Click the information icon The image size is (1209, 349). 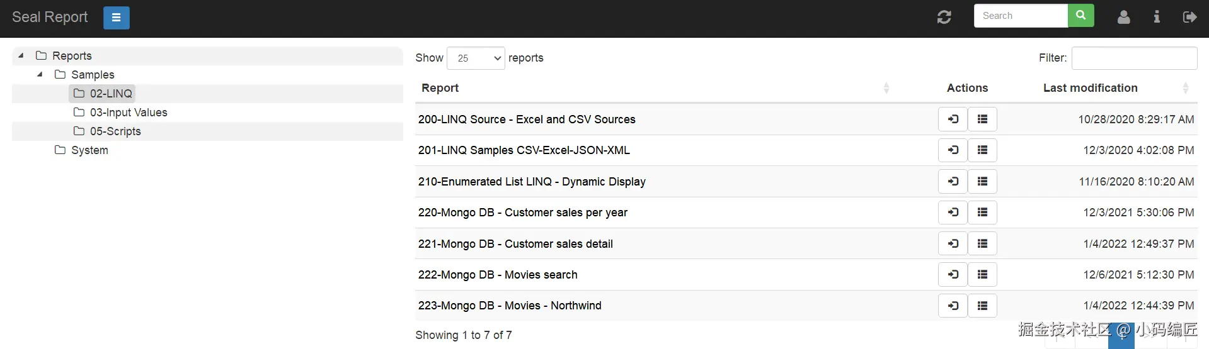pyautogui.click(x=1157, y=17)
